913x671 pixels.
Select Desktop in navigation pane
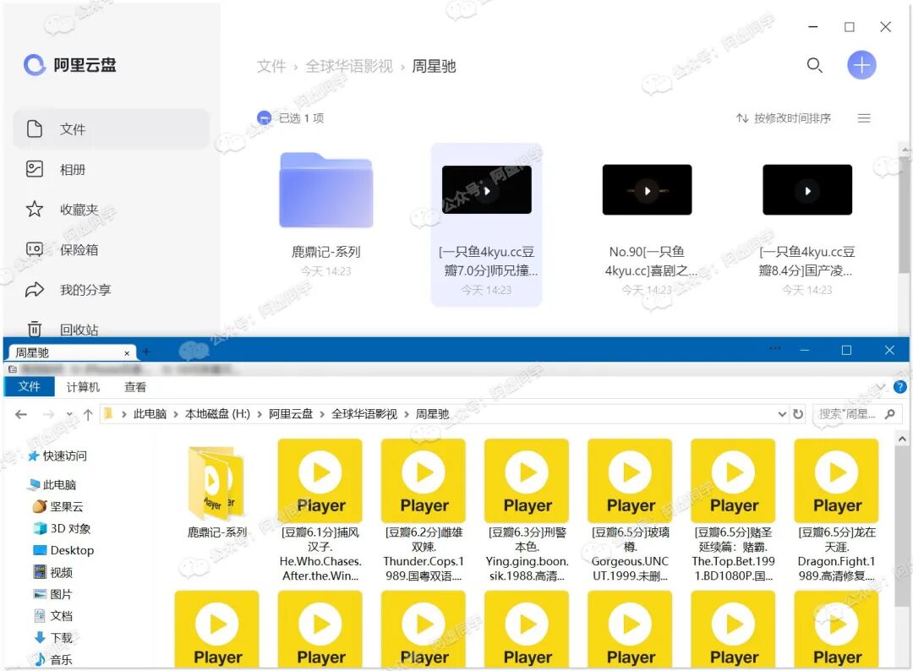point(63,550)
